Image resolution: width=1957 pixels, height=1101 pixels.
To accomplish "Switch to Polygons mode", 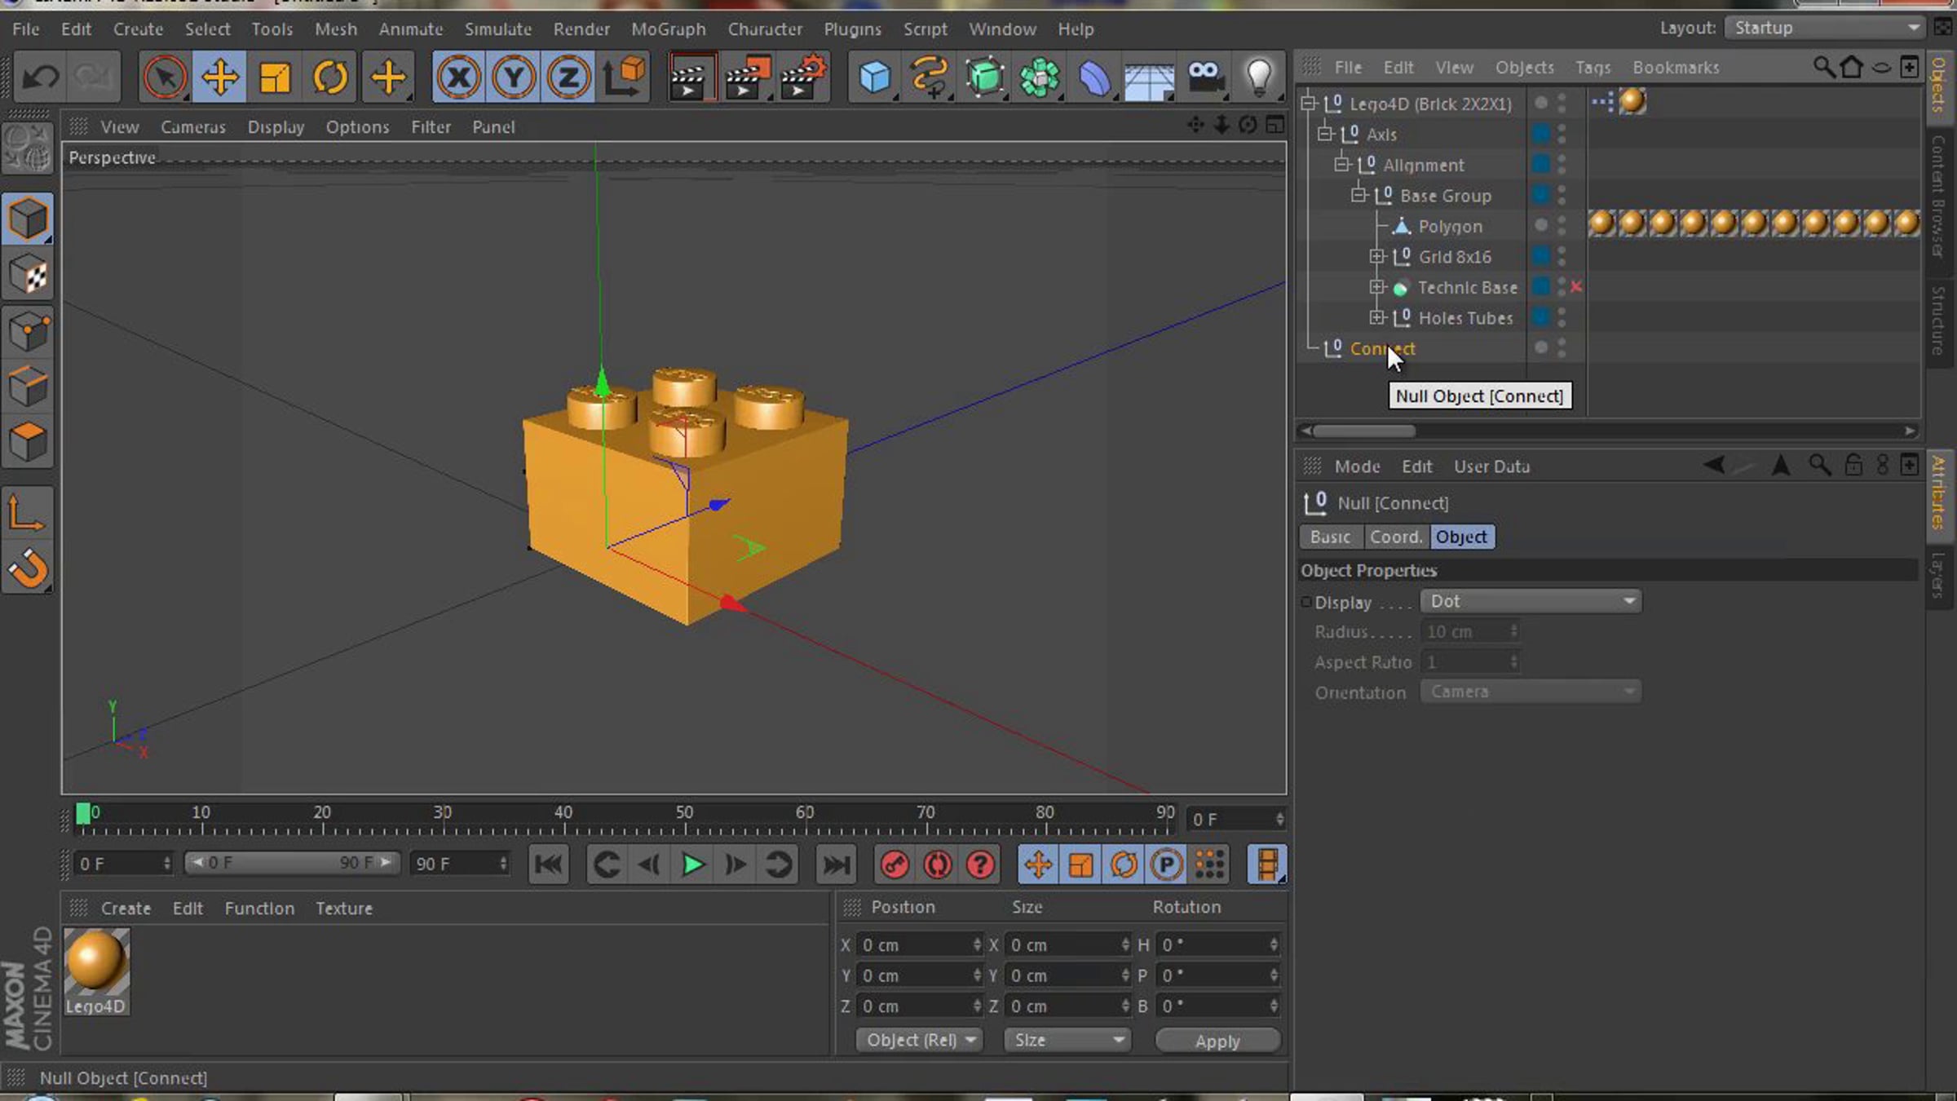I will [x=29, y=442].
